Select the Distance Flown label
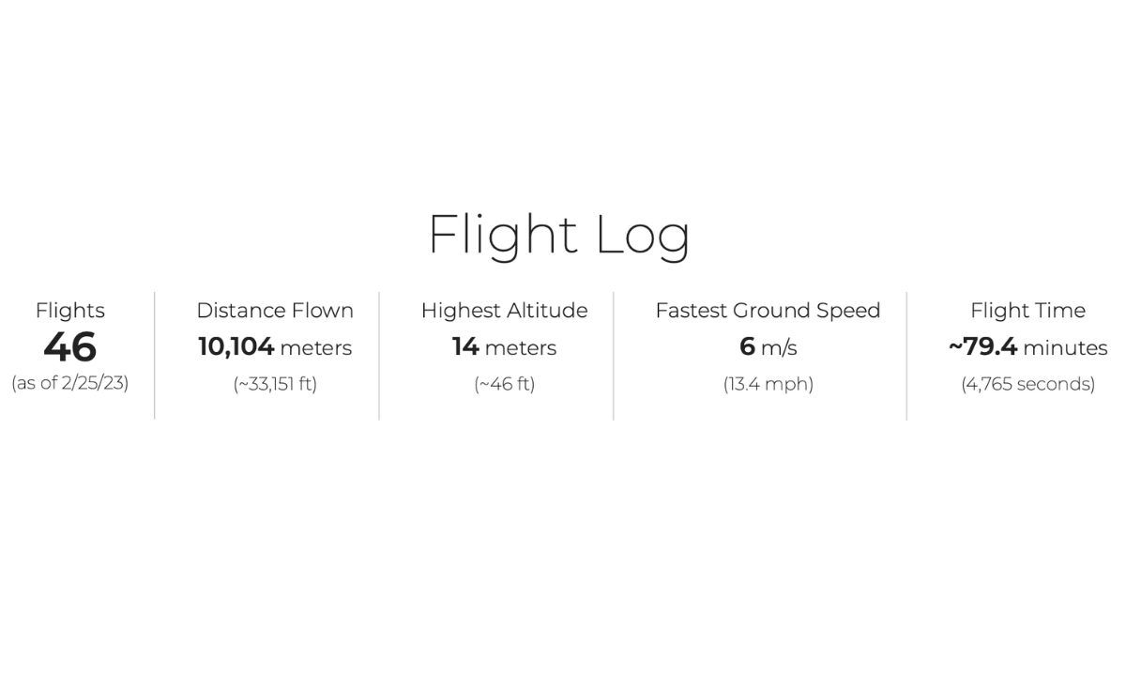 click(275, 311)
